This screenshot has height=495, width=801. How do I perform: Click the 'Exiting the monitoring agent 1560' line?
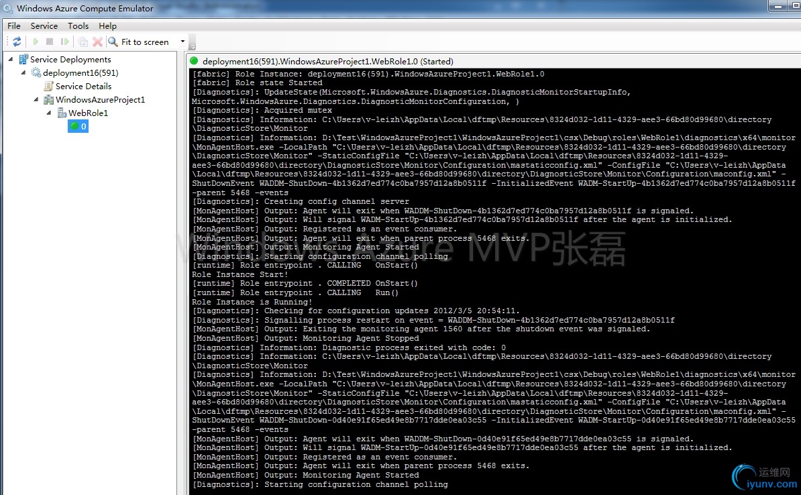421,329
